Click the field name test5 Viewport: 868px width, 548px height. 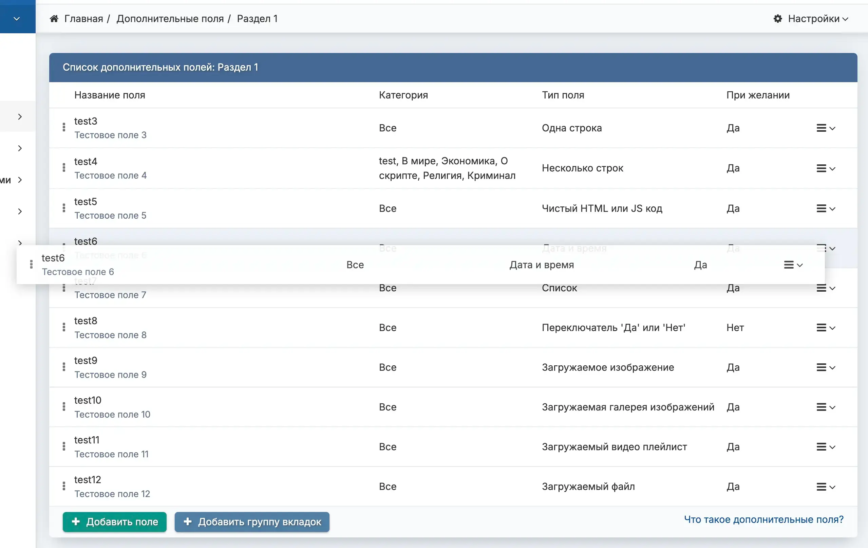click(x=86, y=201)
